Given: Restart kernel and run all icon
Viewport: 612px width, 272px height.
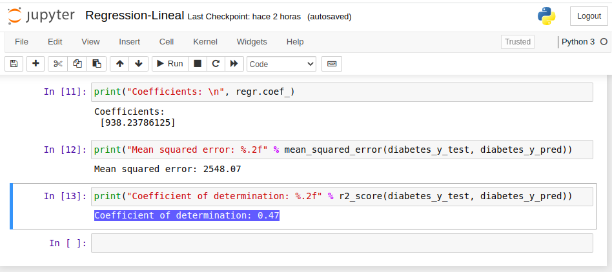Looking at the screenshot, I should 234,64.
